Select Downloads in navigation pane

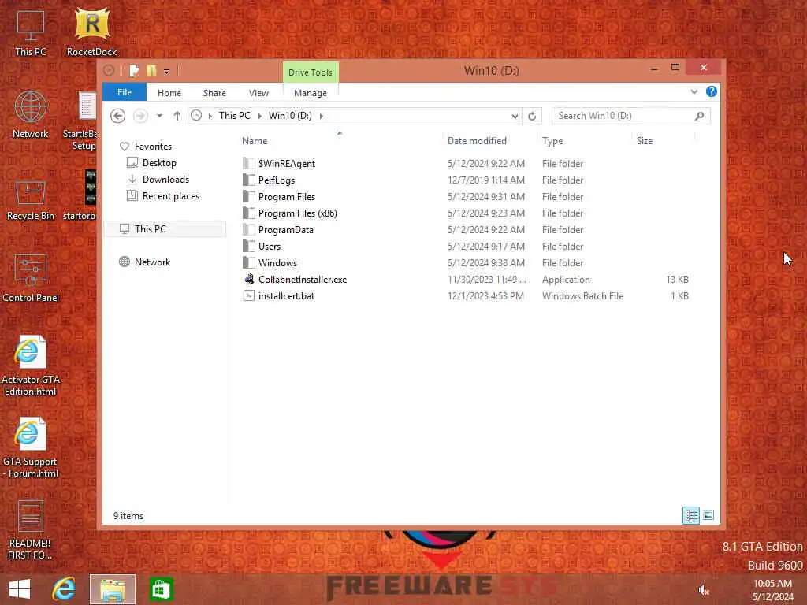pos(165,180)
